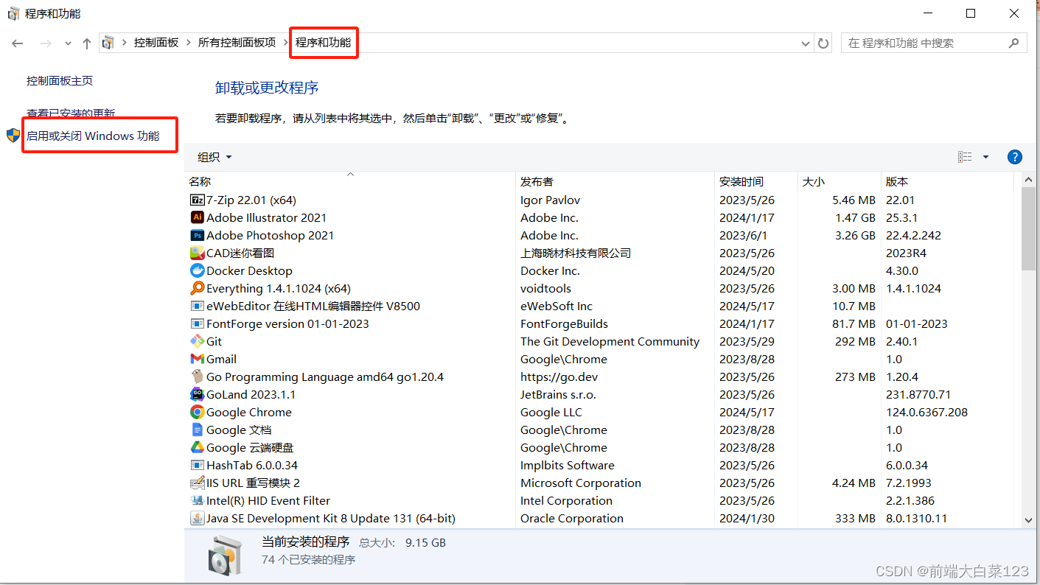
Task: Click the Go Programming Language gopher icon
Action: 197,376
